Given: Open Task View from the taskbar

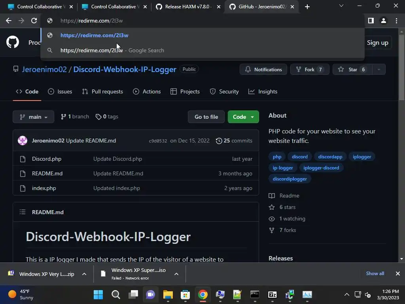Looking at the screenshot, I should coord(133,294).
